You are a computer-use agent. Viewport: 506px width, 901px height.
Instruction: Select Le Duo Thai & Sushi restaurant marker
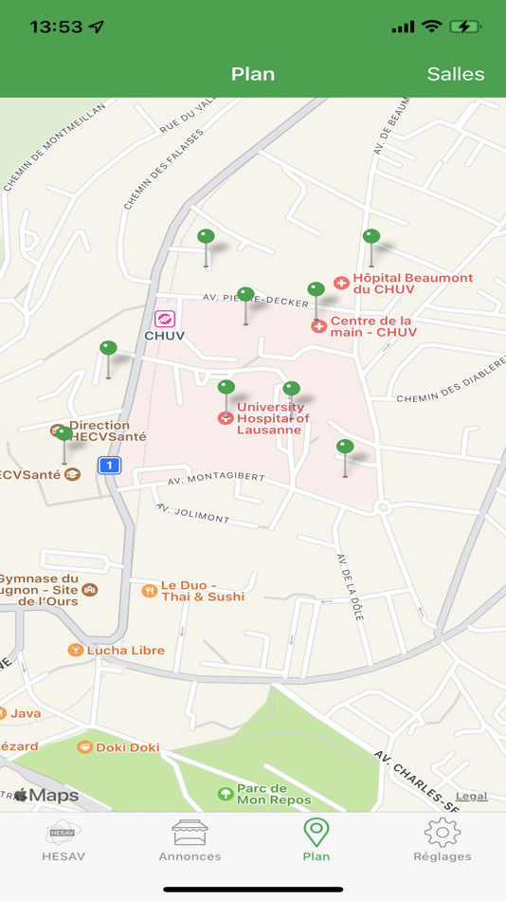click(x=150, y=591)
